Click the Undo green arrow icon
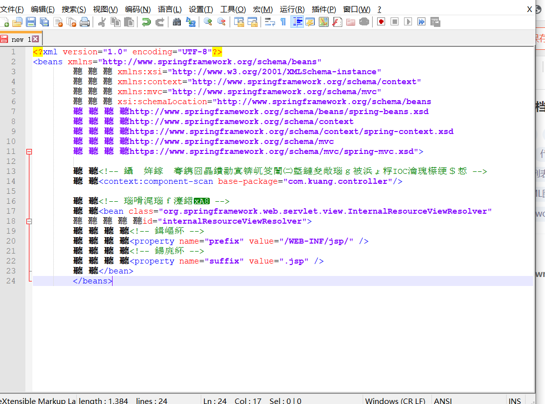Screen dimensions: 545x404 [146, 22]
